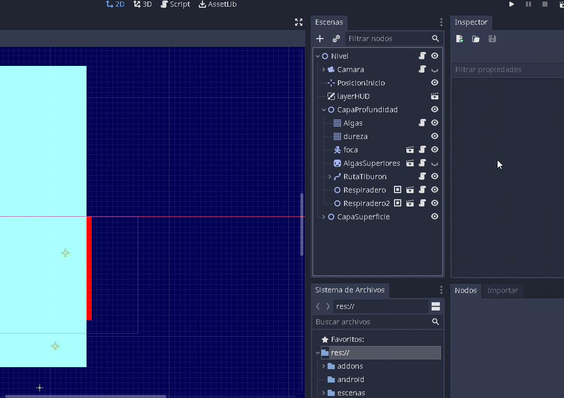Expand the RutaTiburon node
Viewport: 564px width, 398px height.
pos(330,177)
